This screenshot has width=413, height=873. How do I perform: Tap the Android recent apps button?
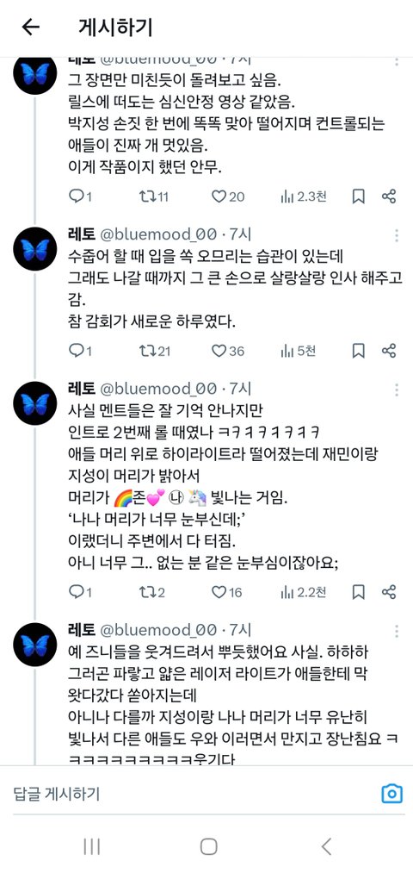pyautogui.click(x=92, y=846)
